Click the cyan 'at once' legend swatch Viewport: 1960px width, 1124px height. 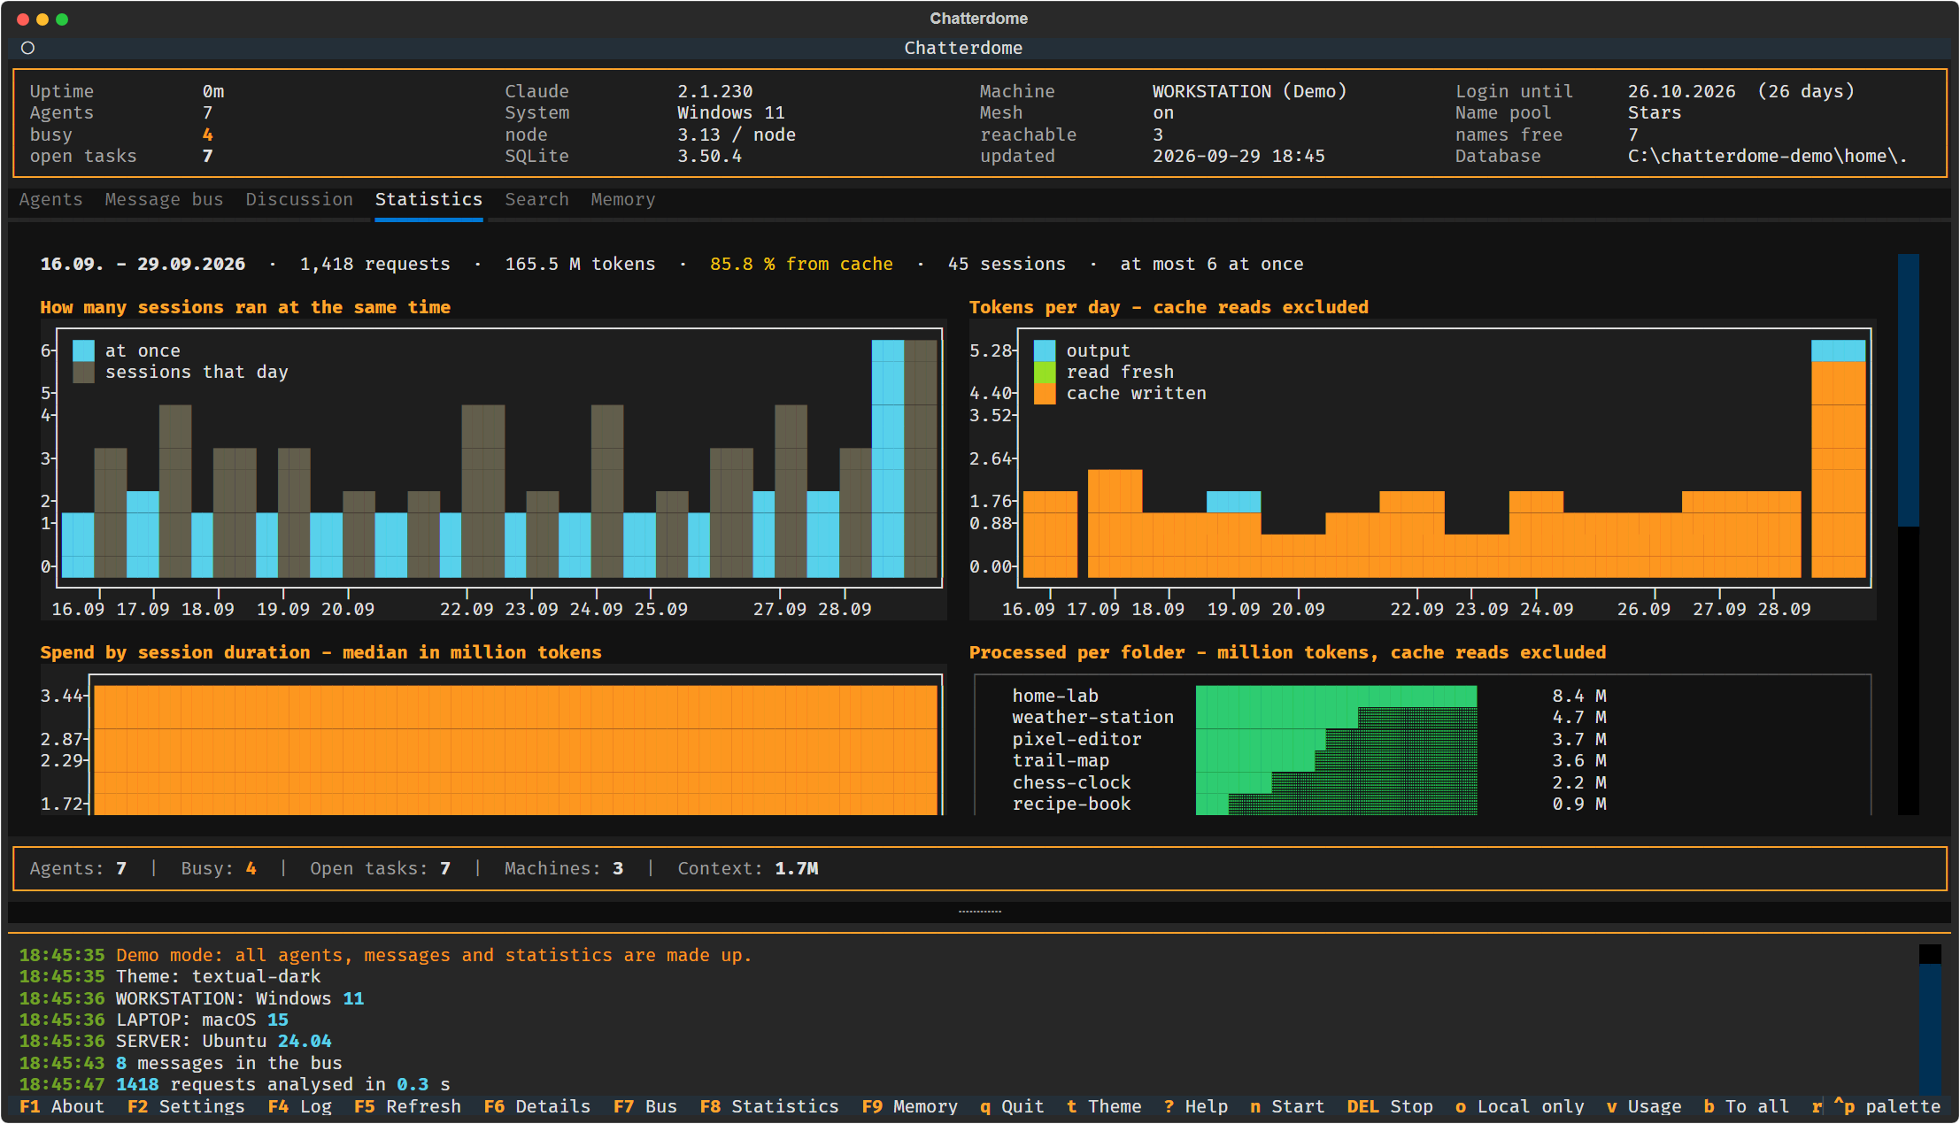pos(83,350)
